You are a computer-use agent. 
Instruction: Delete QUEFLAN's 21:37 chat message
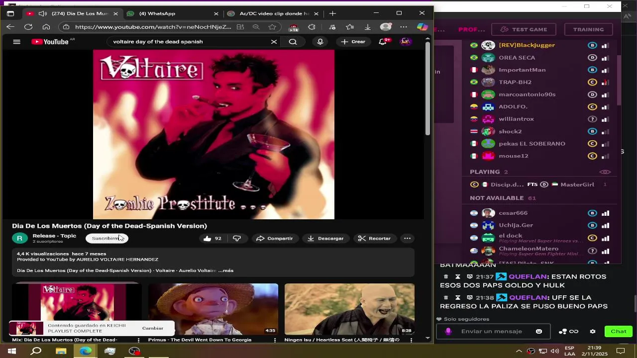[446, 277]
